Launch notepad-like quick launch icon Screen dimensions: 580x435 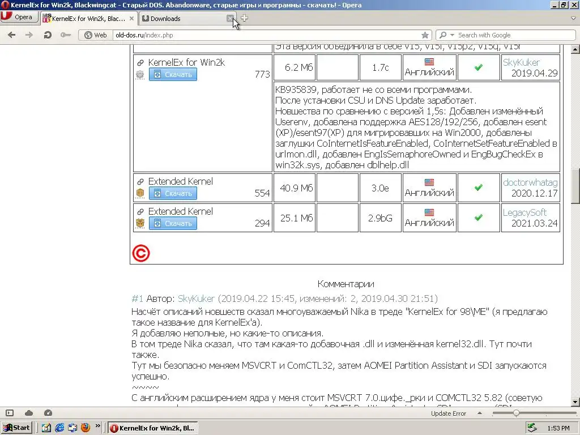point(46,428)
